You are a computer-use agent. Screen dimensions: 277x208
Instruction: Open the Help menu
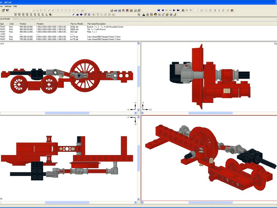coord(15,6)
